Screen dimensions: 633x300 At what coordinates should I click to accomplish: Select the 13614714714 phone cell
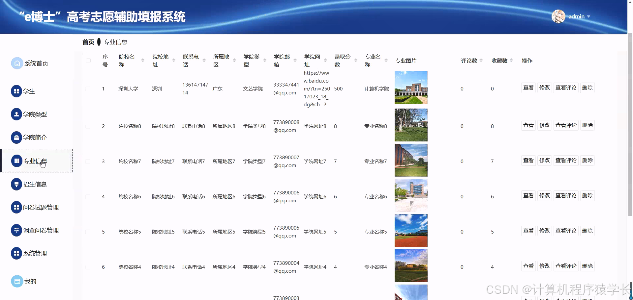point(195,89)
